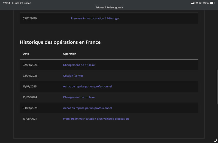Select heading 'Historique des opérations en France'
The image size is (218, 143).
click(60, 42)
